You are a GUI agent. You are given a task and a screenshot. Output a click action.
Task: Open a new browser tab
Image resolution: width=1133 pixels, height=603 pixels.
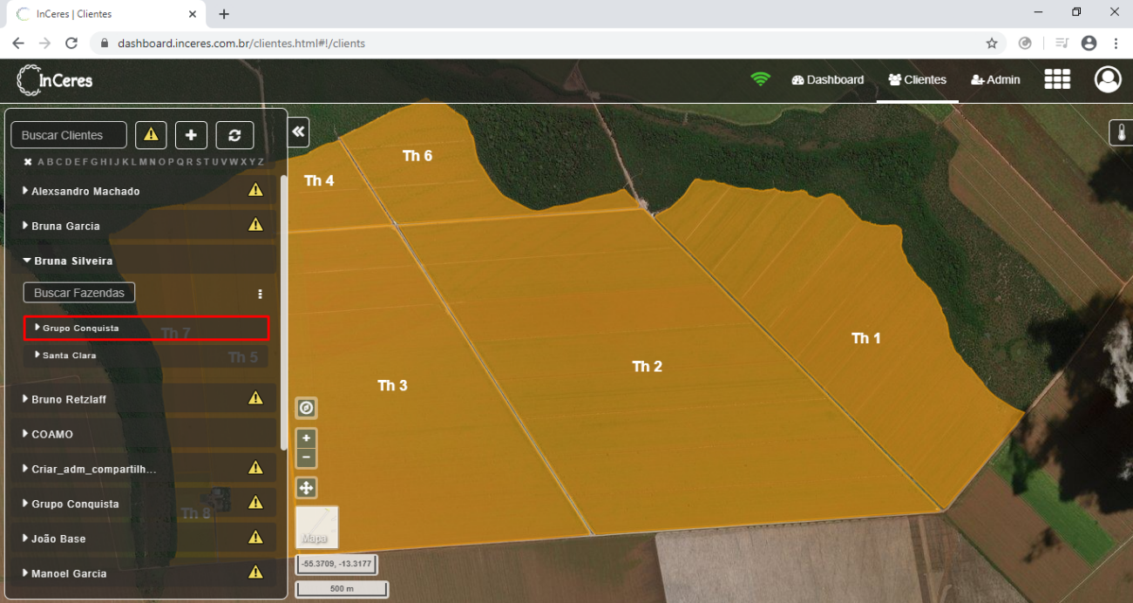(x=224, y=14)
